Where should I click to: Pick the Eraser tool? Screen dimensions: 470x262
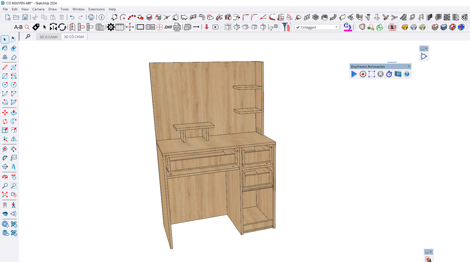click(13, 48)
